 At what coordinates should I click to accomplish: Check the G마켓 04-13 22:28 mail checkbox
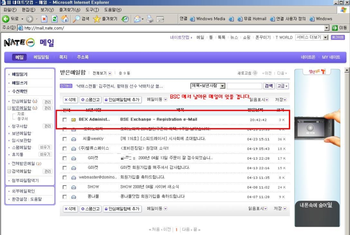point(65,158)
